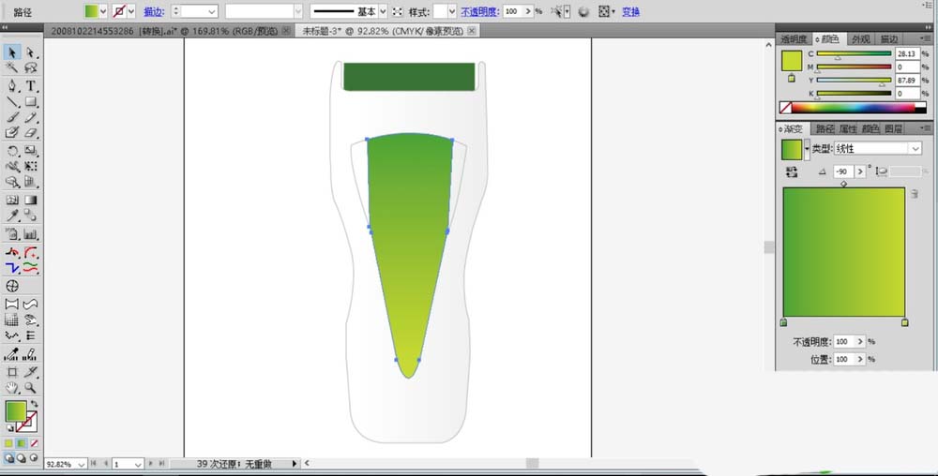The width and height of the screenshot is (938, 476).
Task: Select right gradient stop on gradient bar
Action: pos(904,322)
